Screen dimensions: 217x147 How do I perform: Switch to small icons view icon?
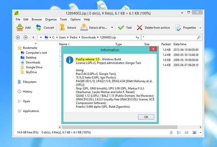point(186,132)
